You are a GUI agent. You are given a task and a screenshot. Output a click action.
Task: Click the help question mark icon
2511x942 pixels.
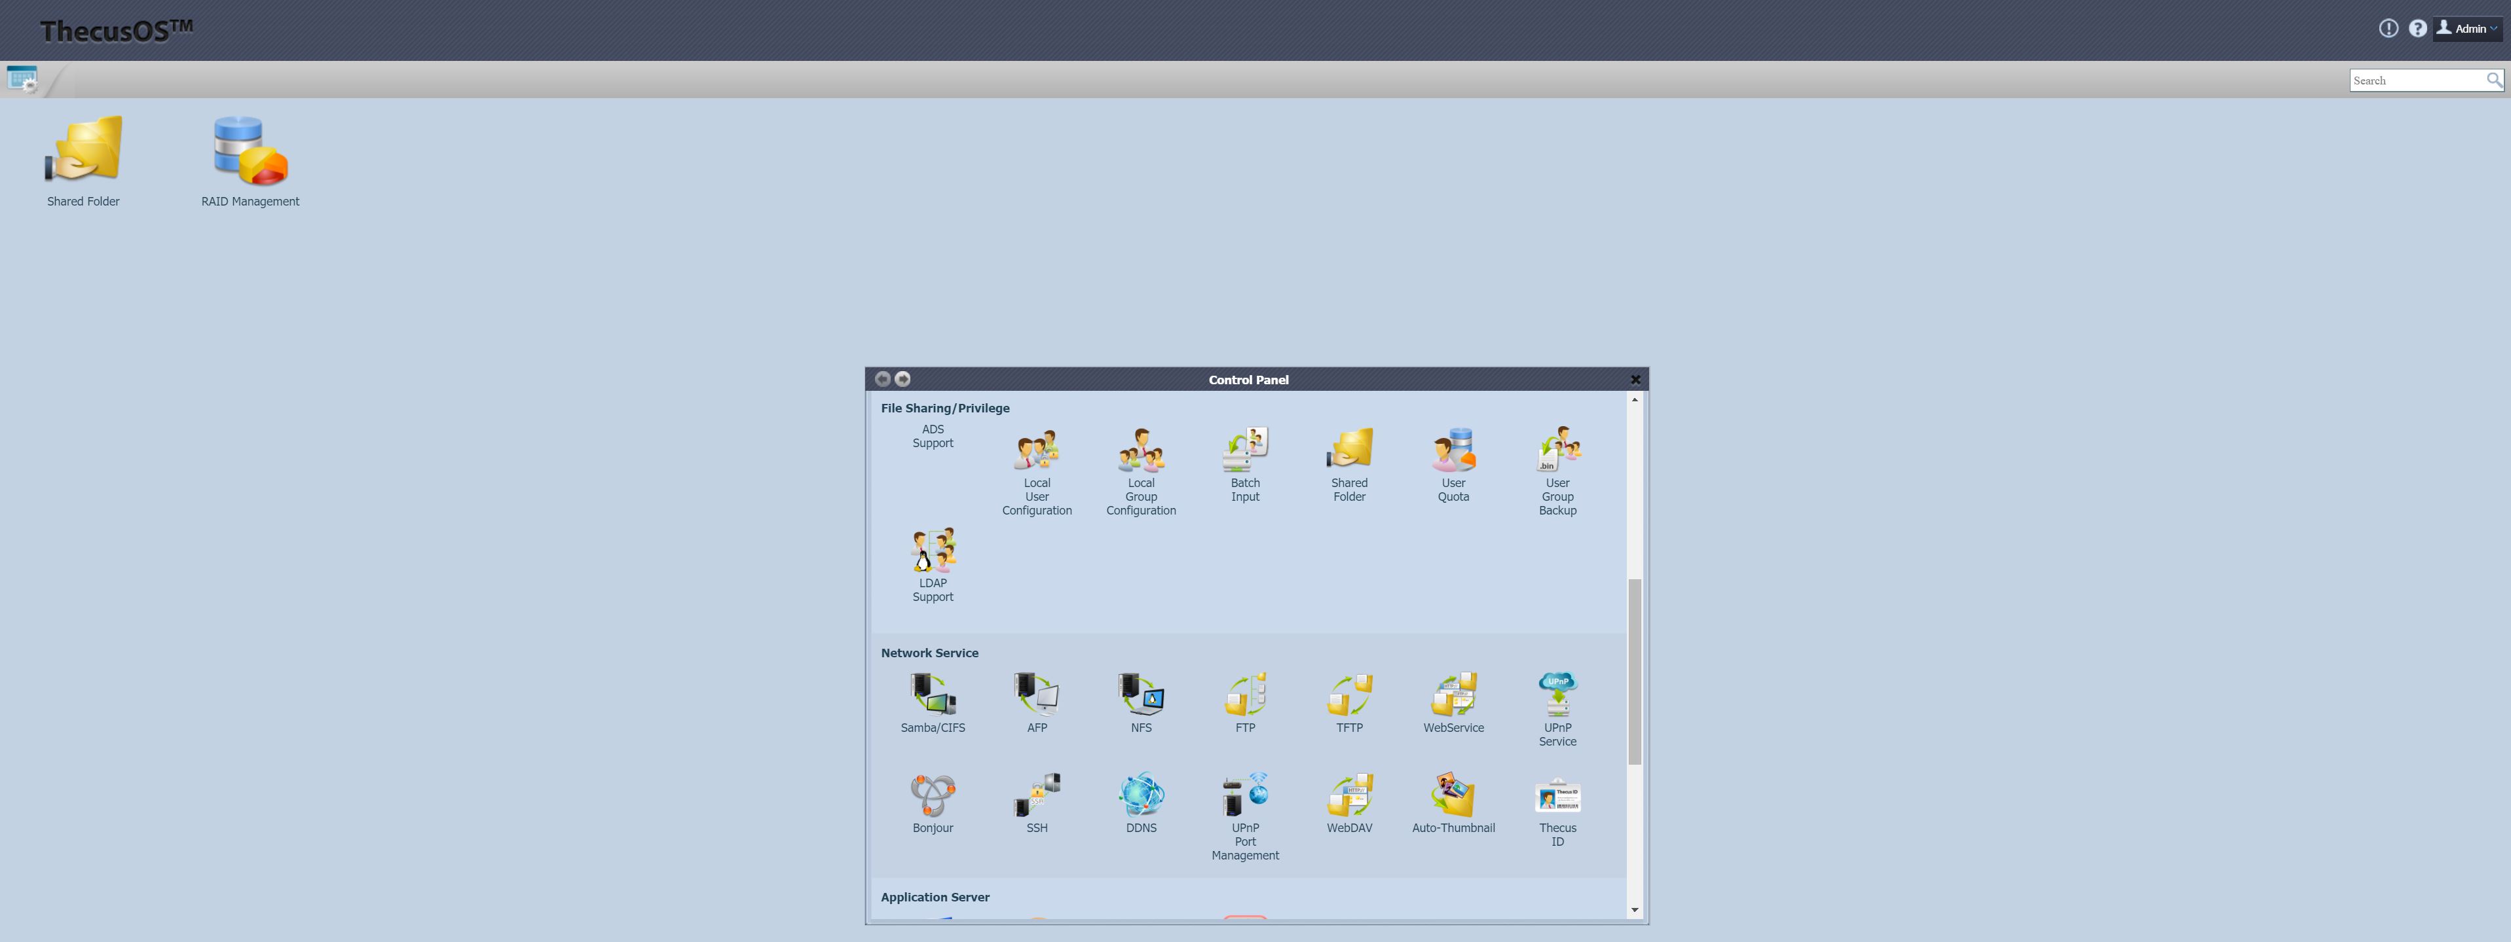coord(2417,28)
